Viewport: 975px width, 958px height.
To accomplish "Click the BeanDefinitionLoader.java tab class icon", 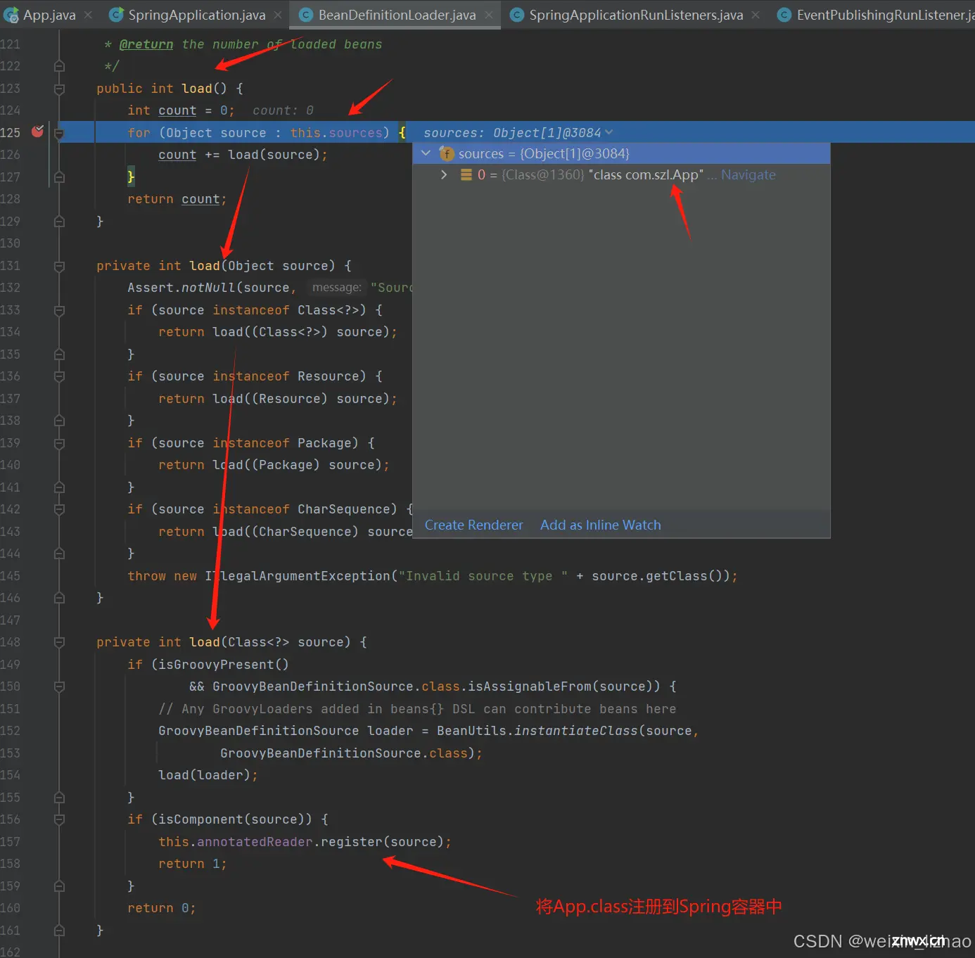I will (x=306, y=15).
